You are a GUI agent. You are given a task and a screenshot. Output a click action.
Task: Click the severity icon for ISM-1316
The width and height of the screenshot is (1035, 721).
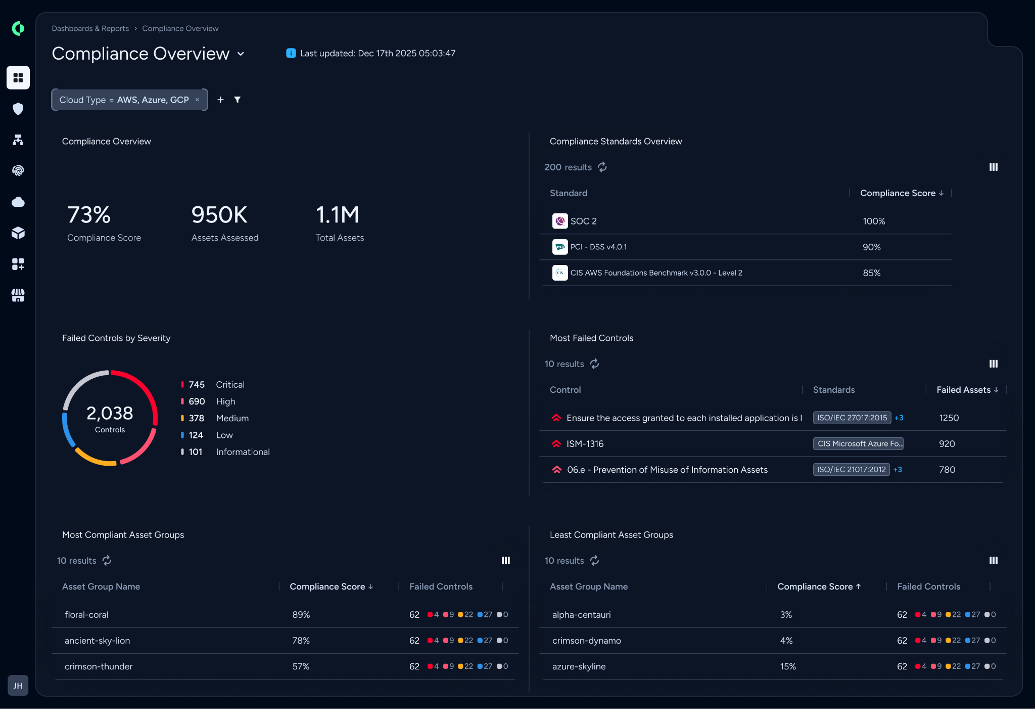(x=556, y=443)
